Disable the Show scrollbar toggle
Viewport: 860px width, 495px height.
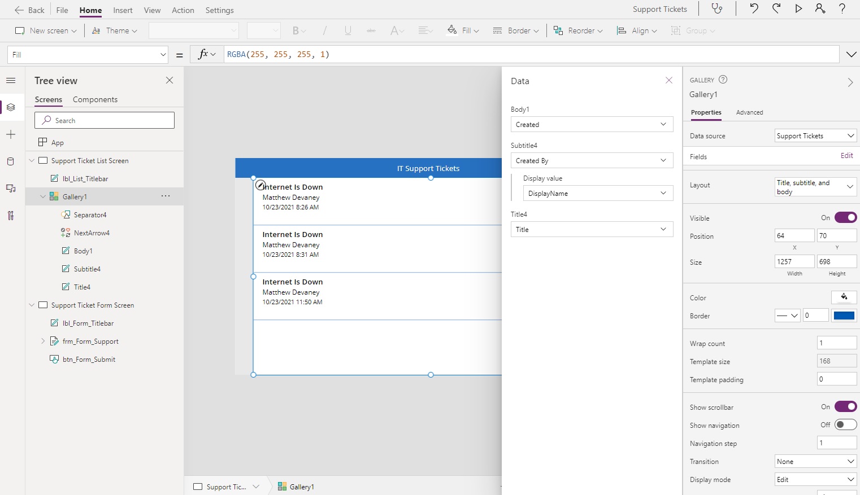pyautogui.click(x=846, y=406)
